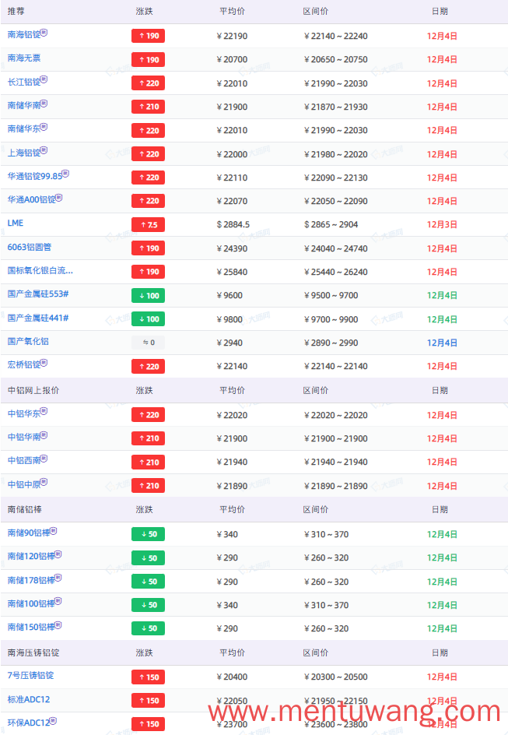This screenshot has width=508, height=735.
Task: Click the green ↓50 badge for 南储90铝棒
Action: 149,534
